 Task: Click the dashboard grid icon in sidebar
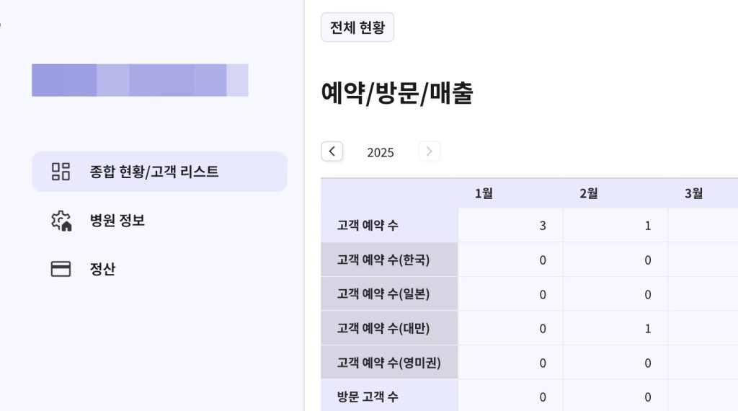pos(61,172)
